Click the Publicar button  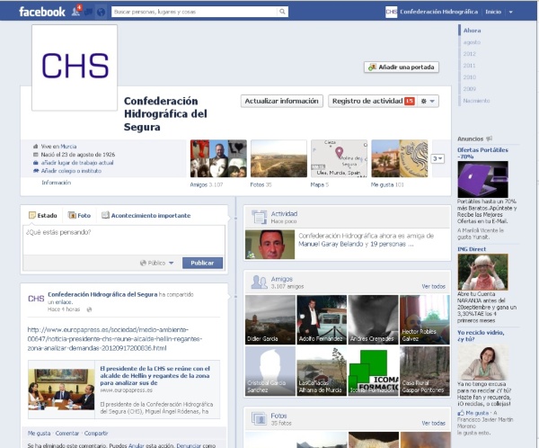[x=202, y=263]
